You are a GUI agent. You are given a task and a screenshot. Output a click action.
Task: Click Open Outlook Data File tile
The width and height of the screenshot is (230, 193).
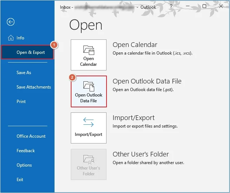pos(88,91)
